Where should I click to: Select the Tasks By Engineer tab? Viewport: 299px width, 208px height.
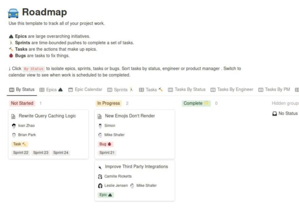232,90
